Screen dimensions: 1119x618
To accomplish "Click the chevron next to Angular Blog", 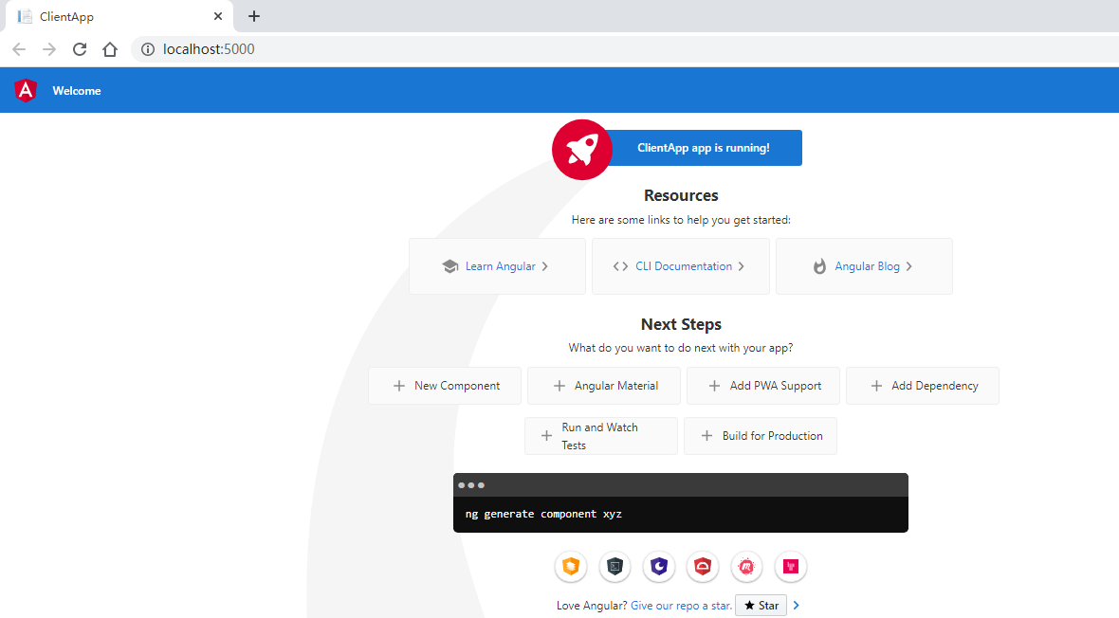I will (909, 266).
